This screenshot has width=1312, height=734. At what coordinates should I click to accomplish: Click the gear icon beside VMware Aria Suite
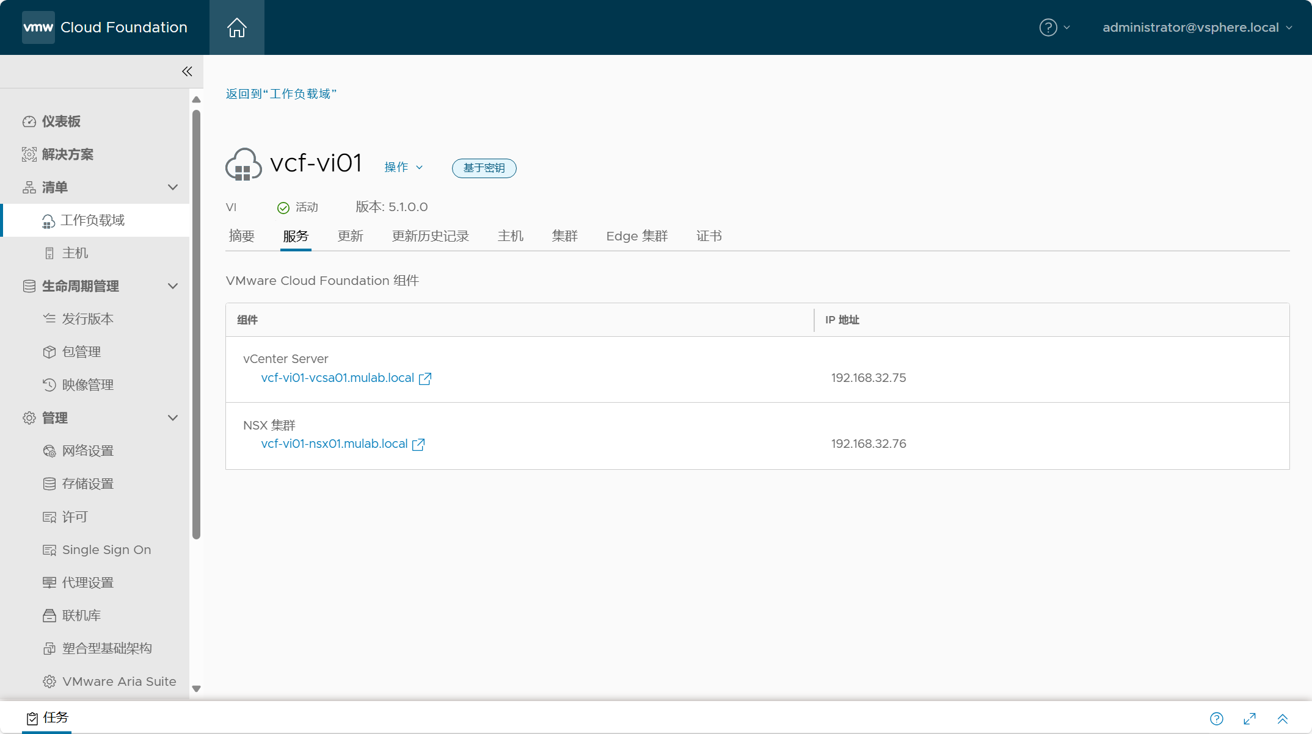click(x=49, y=682)
